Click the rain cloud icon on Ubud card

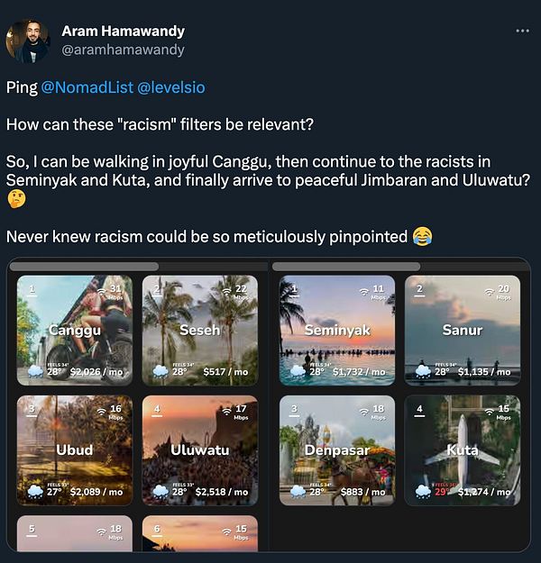click(x=34, y=491)
